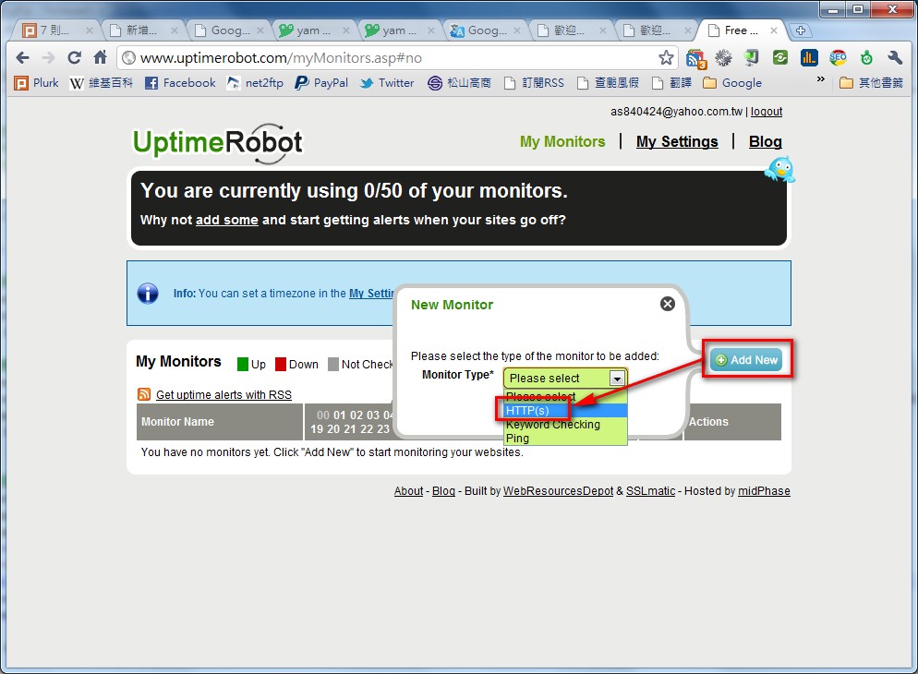Close the New Monitor dialog
Viewport: 918px width, 674px height.
(668, 304)
